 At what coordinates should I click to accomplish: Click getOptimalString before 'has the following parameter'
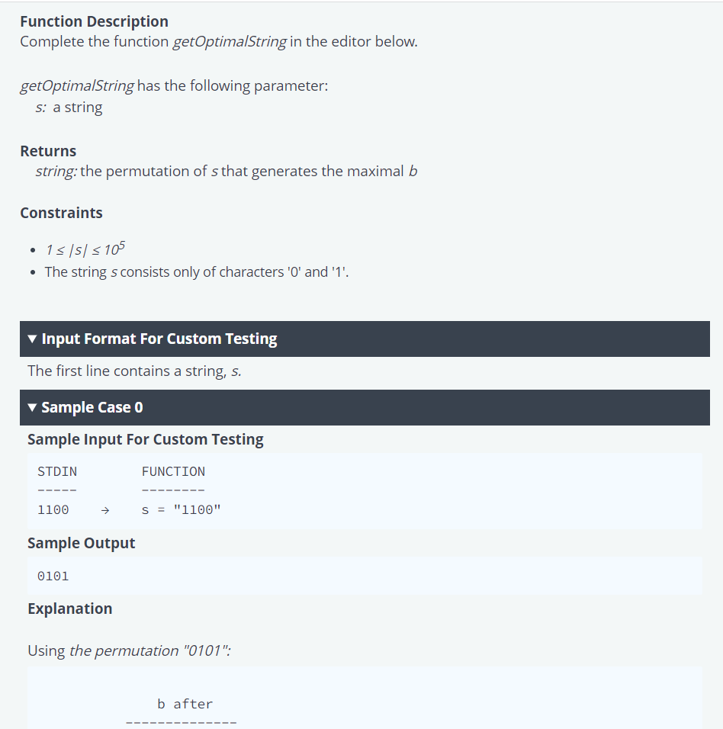pyautogui.click(x=77, y=86)
